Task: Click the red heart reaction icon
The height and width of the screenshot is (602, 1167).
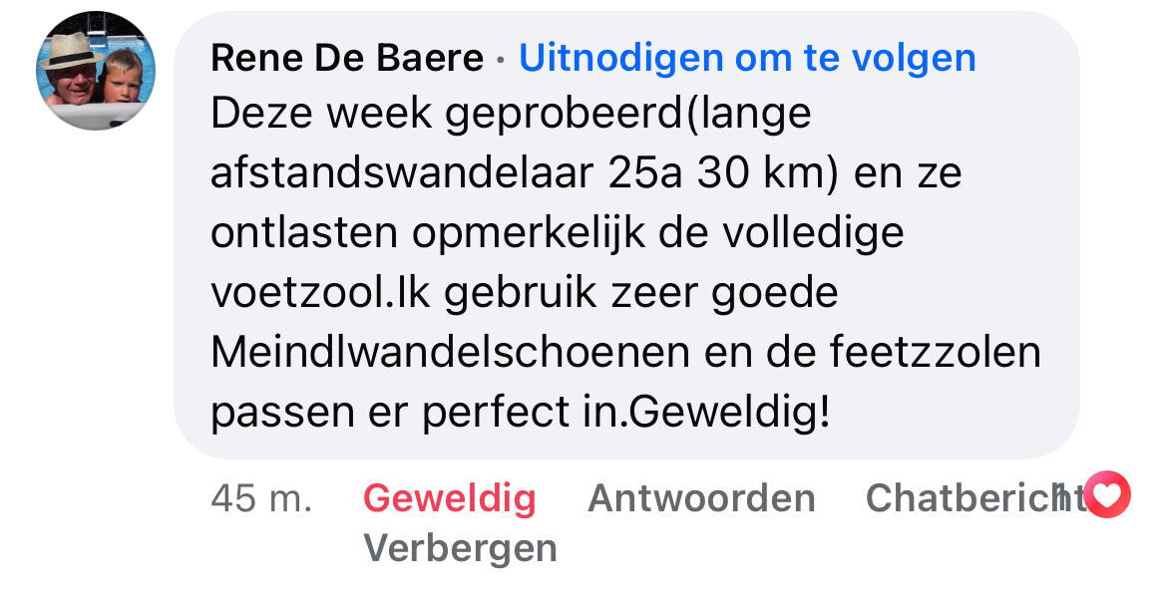Action: [x=1107, y=494]
